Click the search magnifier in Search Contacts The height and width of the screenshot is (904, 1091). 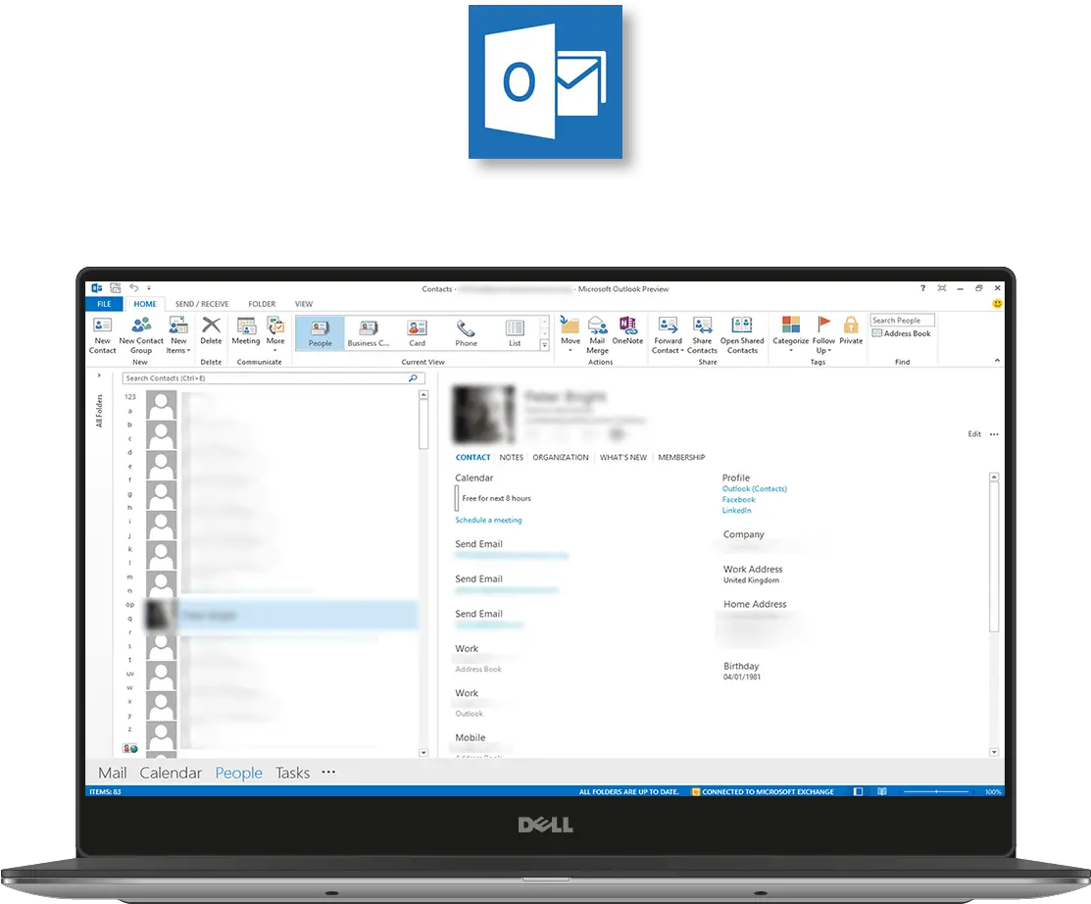tap(413, 377)
